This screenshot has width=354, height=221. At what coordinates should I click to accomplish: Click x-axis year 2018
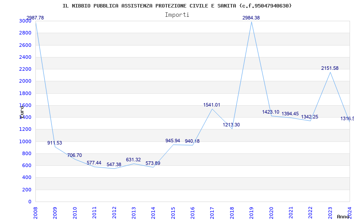(x=232, y=213)
